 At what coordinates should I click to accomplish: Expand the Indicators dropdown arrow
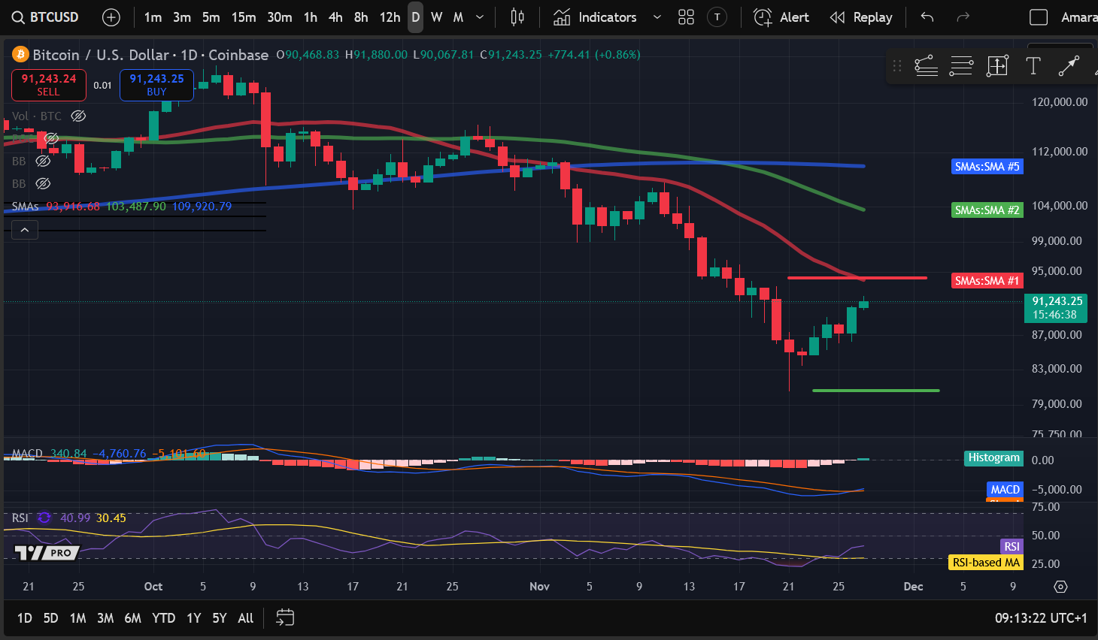click(x=657, y=17)
